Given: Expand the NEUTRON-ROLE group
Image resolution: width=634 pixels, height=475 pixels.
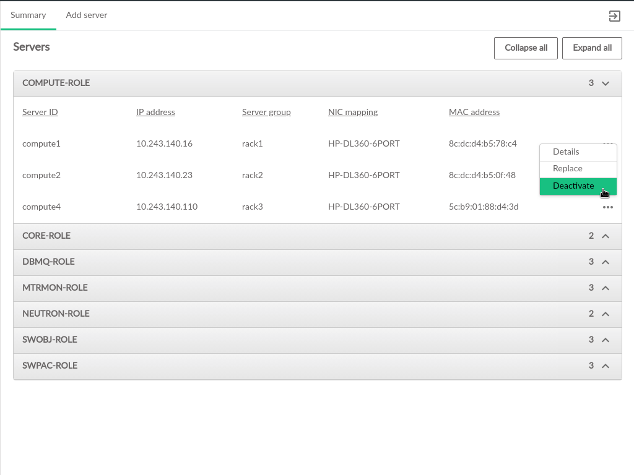Looking at the screenshot, I should [x=606, y=314].
